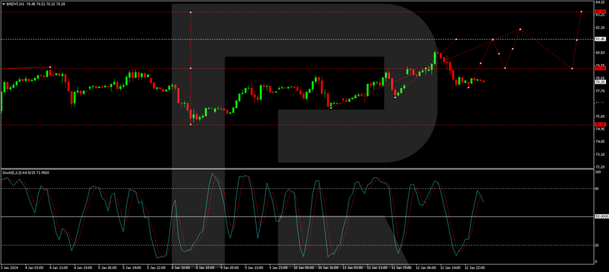Click the 82.30 price scale label
This screenshot has width=609, height=272.
coord(600,27)
